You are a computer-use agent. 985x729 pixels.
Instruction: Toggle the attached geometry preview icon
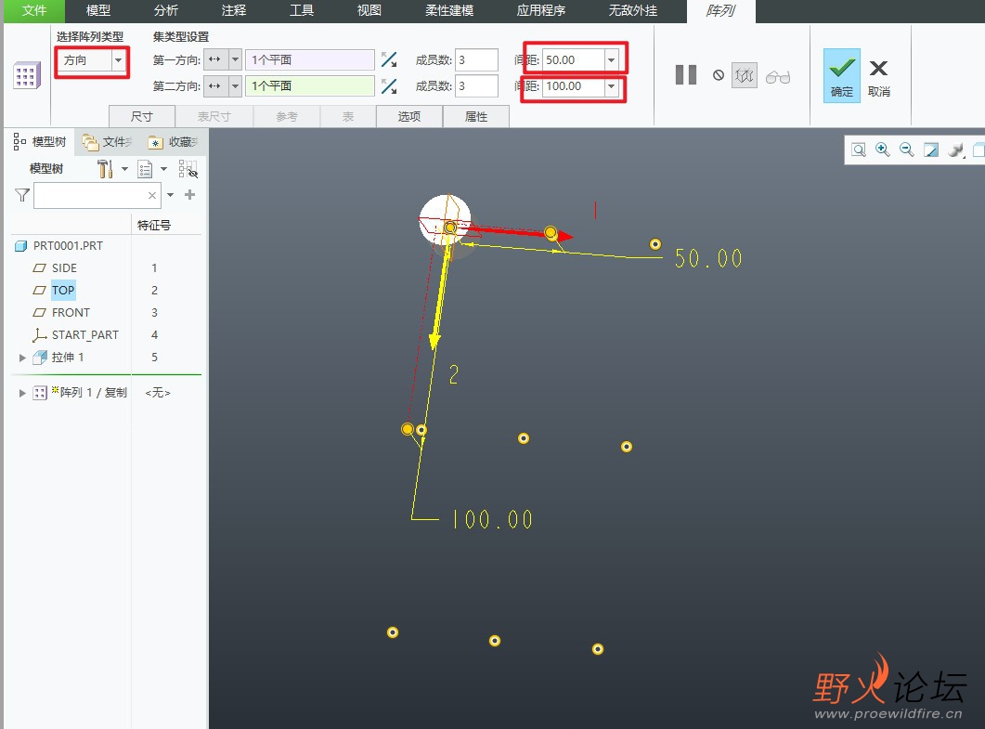[x=745, y=75]
